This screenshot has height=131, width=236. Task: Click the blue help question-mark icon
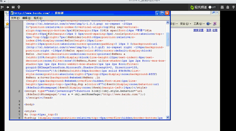pos(208,24)
